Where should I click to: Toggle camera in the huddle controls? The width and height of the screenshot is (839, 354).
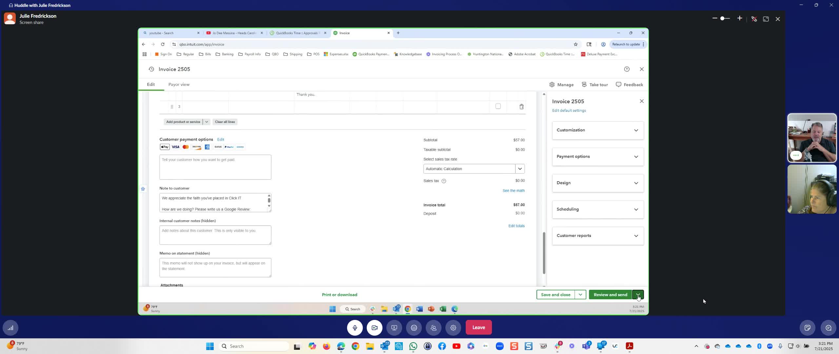pos(374,327)
